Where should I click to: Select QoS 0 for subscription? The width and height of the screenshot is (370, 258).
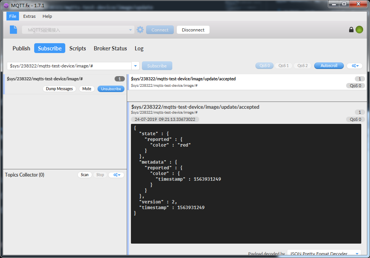coord(265,66)
